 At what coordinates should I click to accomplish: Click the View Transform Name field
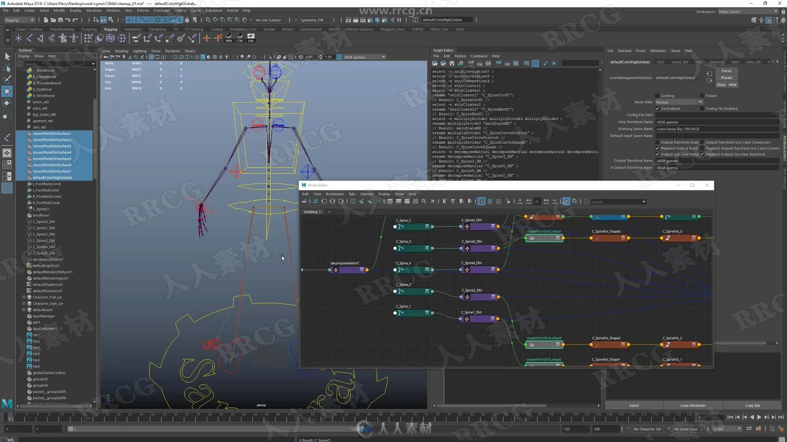[x=717, y=122]
